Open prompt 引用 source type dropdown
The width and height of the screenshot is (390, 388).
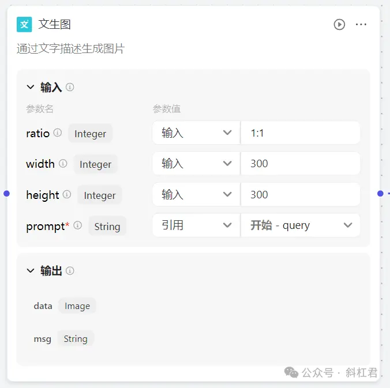pos(196,225)
